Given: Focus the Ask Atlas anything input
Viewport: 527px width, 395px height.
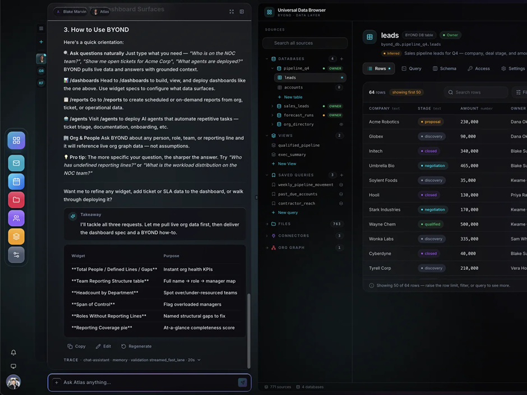Looking at the screenshot, I should (x=150, y=382).
